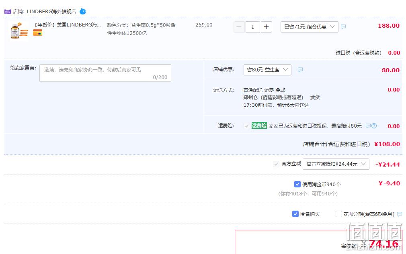Click the store name LINDBERG海外旗舰店
406x254 pixels.
[51, 12]
